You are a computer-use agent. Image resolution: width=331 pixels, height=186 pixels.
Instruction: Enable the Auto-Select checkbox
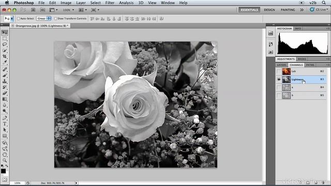(18, 19)
